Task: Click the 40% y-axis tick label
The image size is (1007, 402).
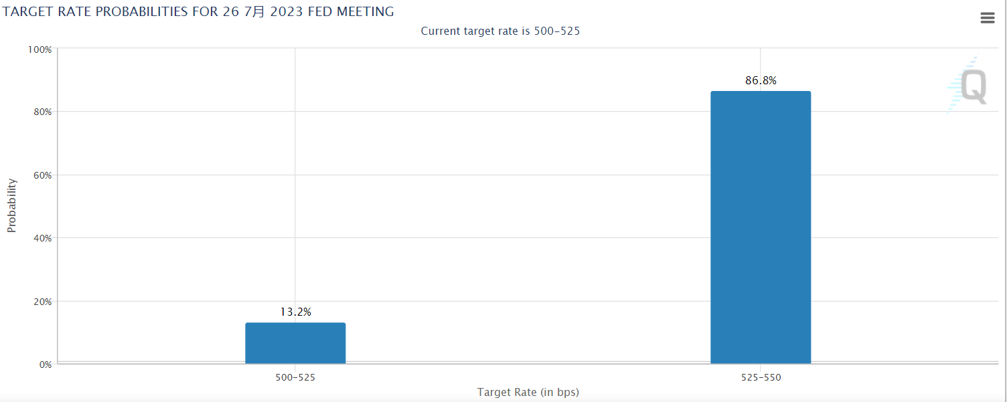Action: click(x=42, y=238)
